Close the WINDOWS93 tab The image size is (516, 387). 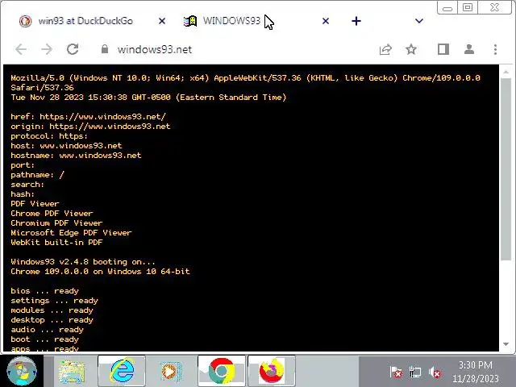point(326,21)
